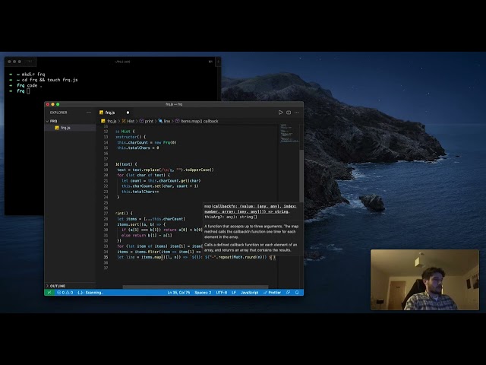Click the Run Code play icon
486x365 pixels.
[281, 113]
